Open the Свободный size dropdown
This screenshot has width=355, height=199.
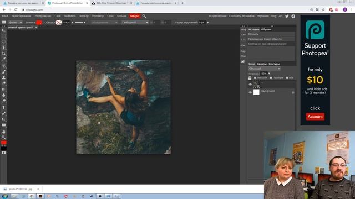pos(135,22)
